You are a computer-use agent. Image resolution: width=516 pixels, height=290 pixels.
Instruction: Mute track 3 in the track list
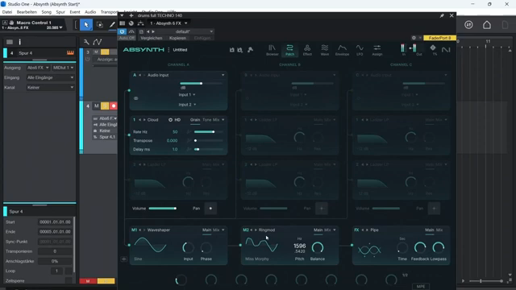click(96, 52)
